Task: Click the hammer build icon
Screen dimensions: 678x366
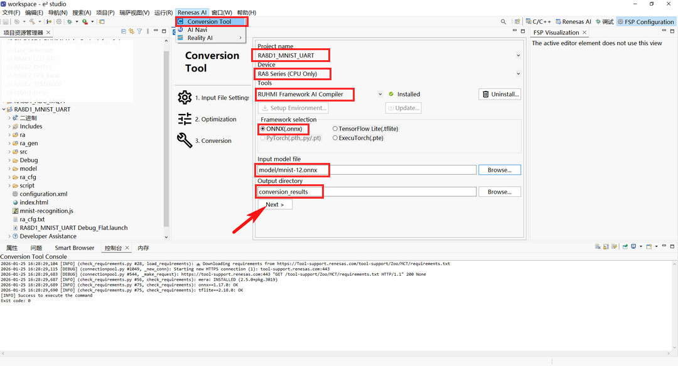Action: pyautogui.click(x=32, y=21)
